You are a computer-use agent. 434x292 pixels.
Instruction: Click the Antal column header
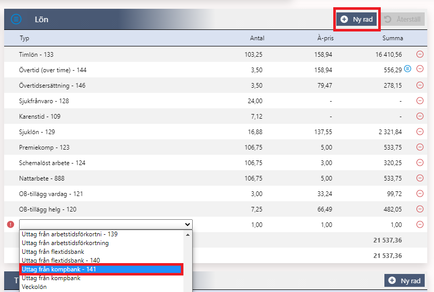click(257, 38)
